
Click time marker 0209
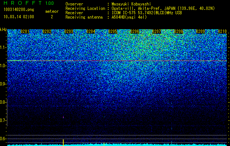click(x=200, y=31)
